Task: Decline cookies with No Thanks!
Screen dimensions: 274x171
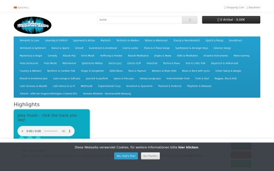Action: (150, 156)
